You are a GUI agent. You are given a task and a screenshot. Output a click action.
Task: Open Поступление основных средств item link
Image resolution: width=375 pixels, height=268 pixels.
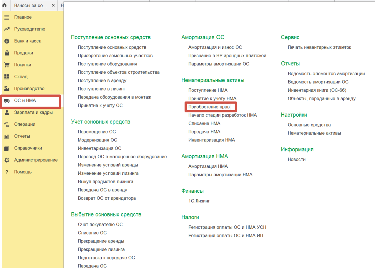click(112, 47)
